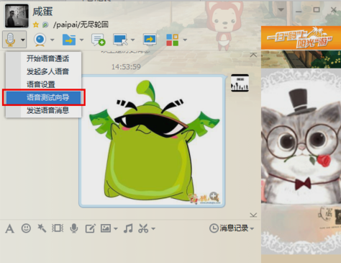Click the remote desktop icon
Image resolution: width=341 pixels, height=263 pixels.
click(x=120, y=40)
